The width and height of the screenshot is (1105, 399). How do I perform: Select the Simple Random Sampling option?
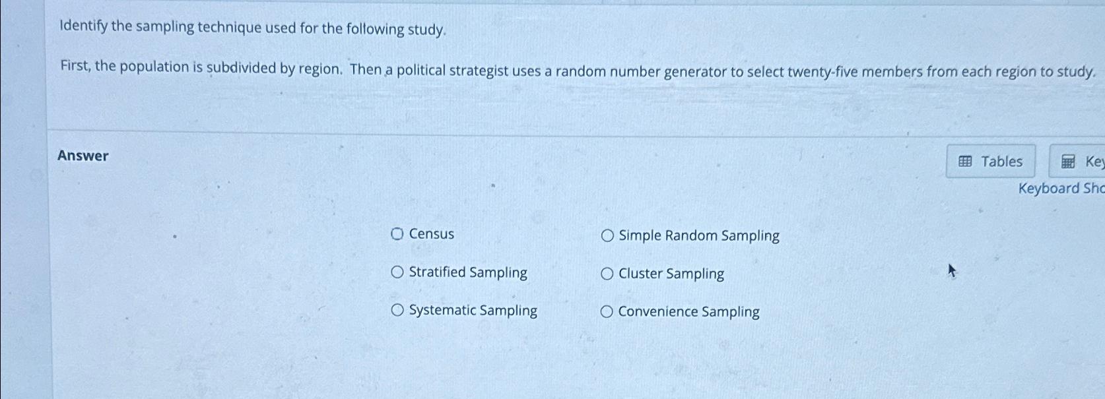click(x=607, y=235)
